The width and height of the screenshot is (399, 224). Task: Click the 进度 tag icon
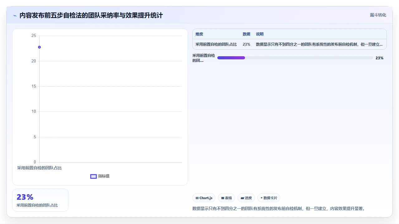(x=242, y=198)
